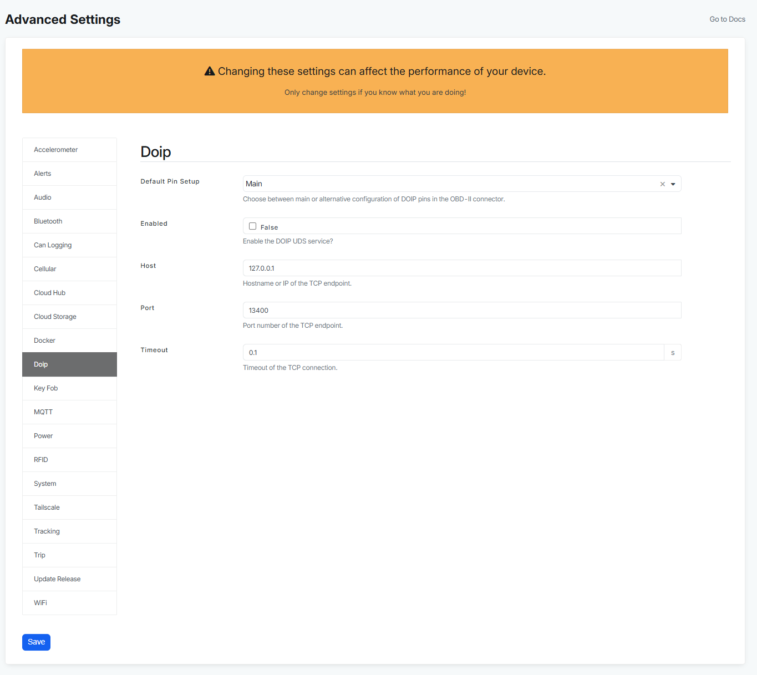
Task: Select the active Doip sidebar item
Action: pyautogui.click(x=69, y=364)
